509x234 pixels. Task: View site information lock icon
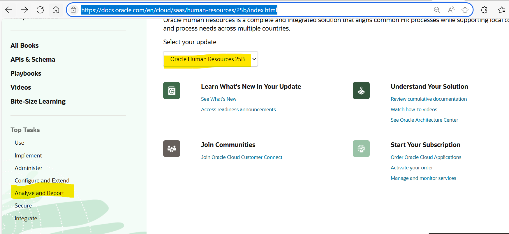(x=73, y=10)
